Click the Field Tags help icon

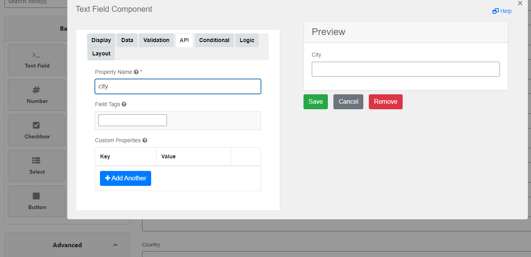[x=124, y=105]
